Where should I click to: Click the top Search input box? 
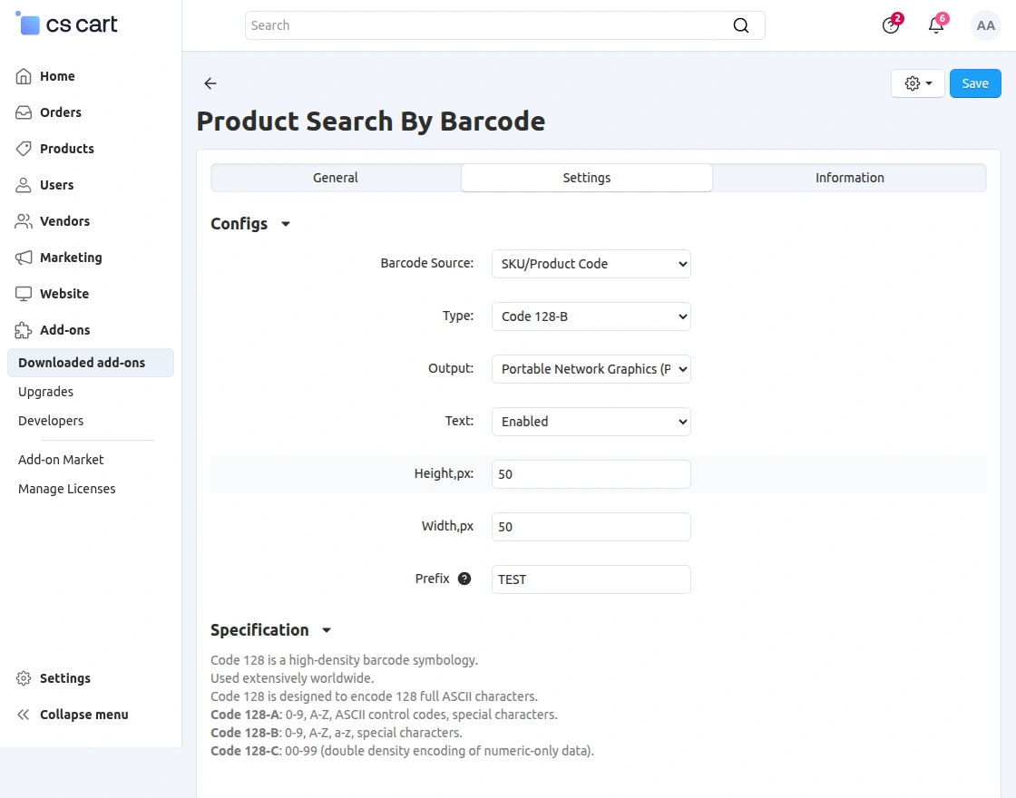[504, 25]
